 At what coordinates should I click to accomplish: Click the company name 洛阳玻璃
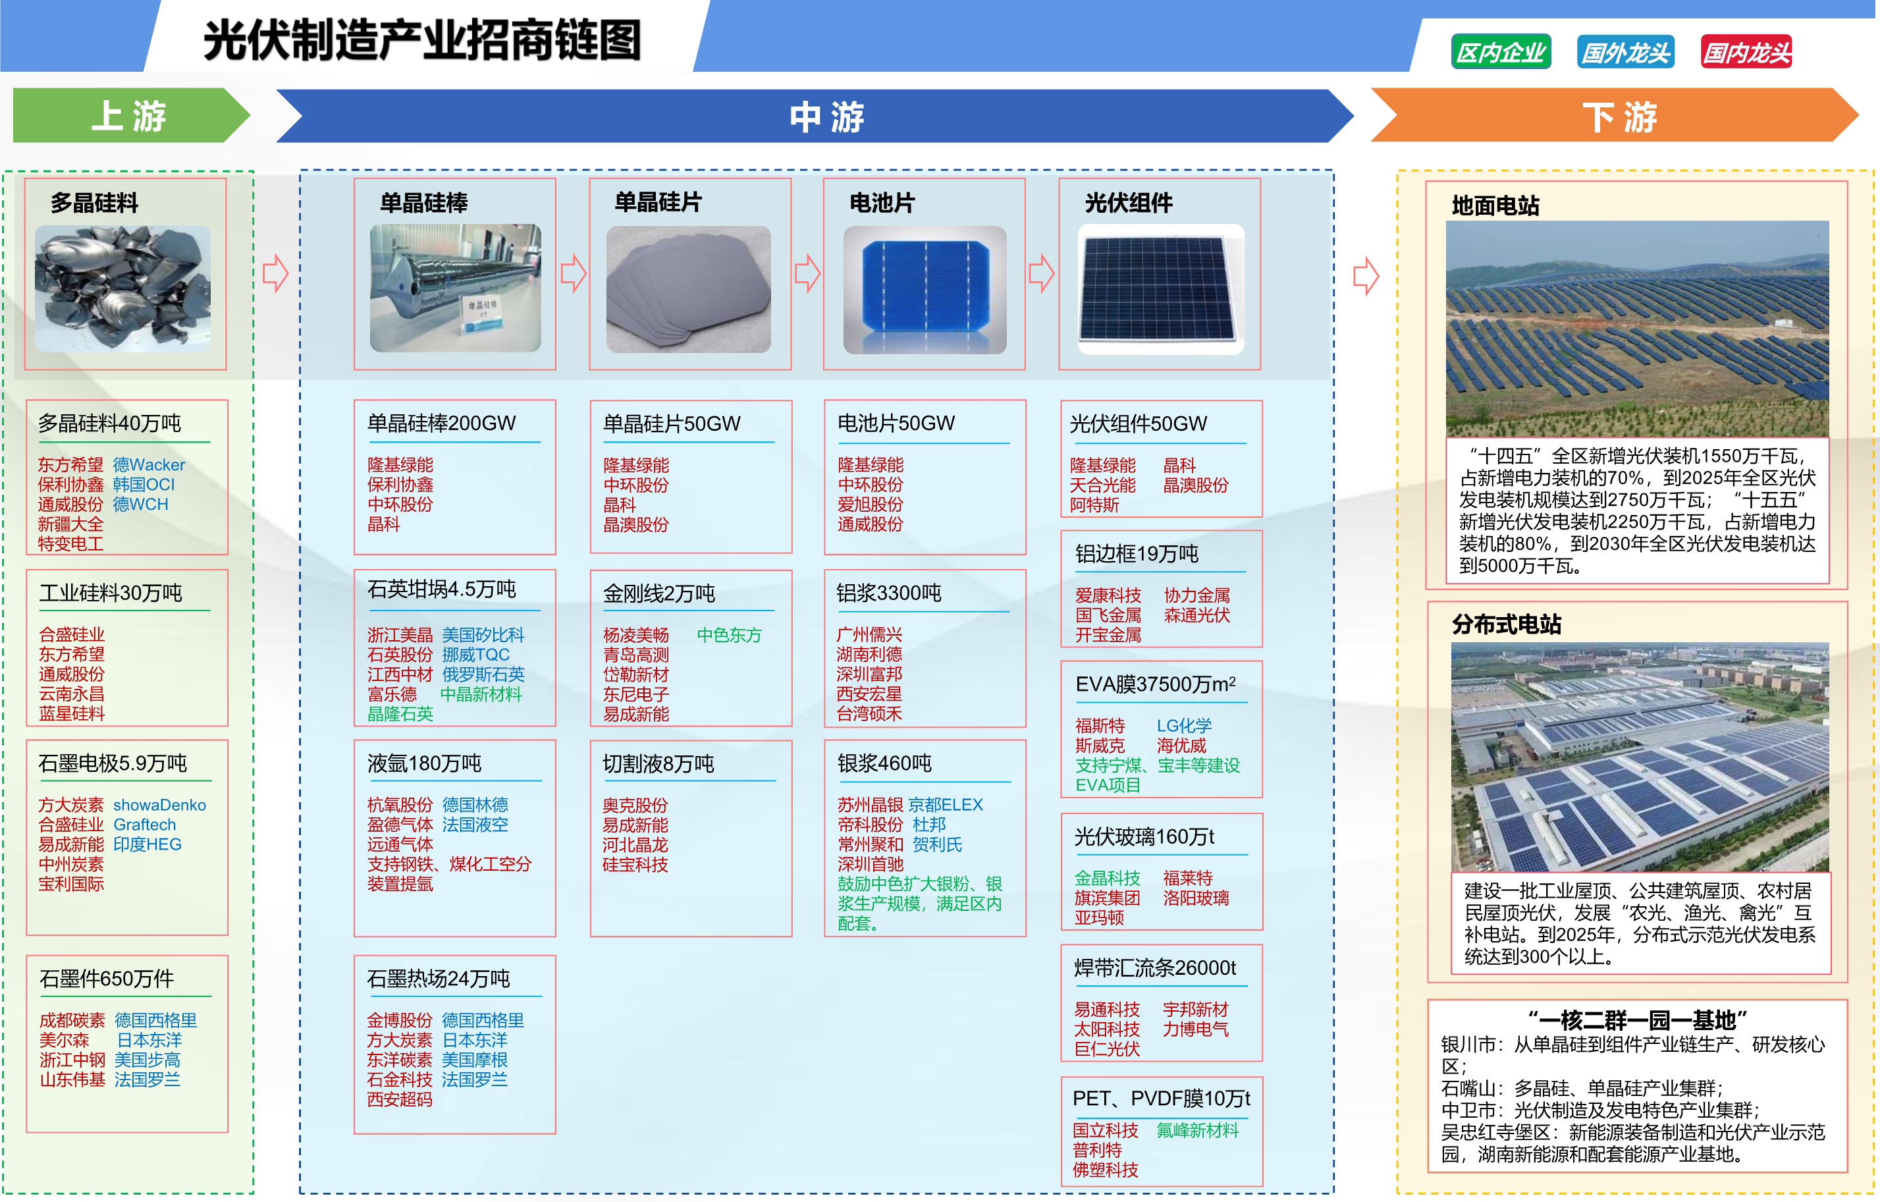pyautogui.click(x=1195, y=898)
